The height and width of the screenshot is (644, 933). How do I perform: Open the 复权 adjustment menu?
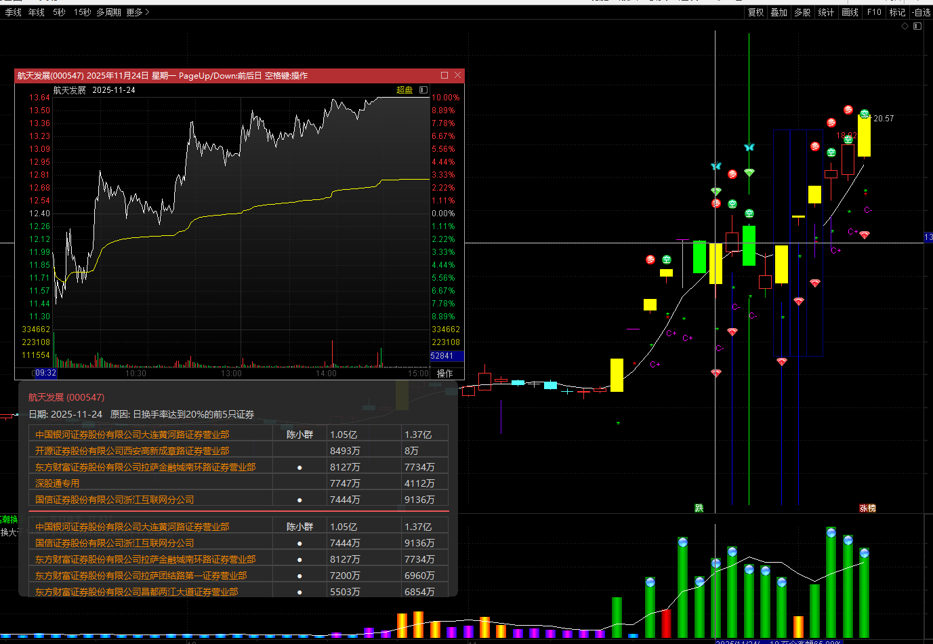[x=755, y=12]
